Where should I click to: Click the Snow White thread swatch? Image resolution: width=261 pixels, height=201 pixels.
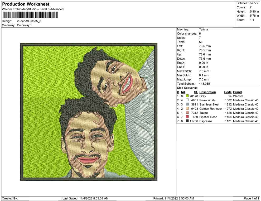pos(187,100)
